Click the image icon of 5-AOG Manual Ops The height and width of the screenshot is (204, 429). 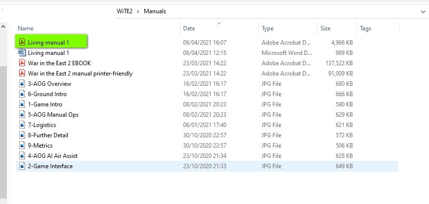(x=23, y=115)
